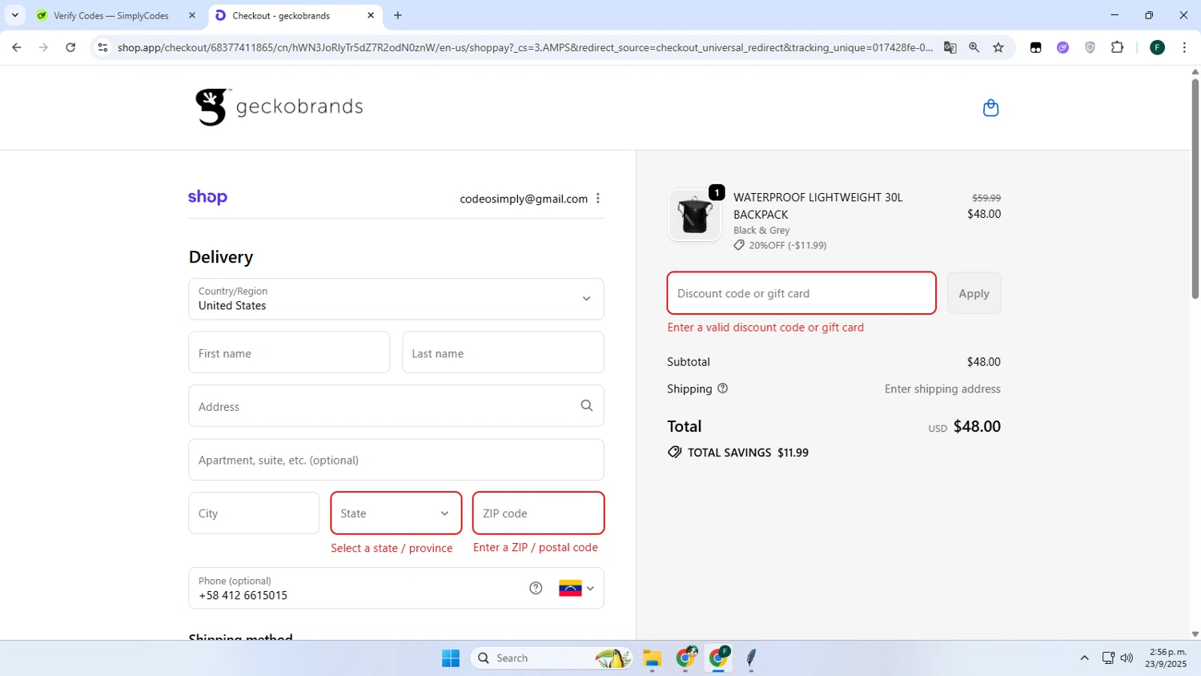
Task: Open account options three-dot menu
Action: [x=598, y=199]
